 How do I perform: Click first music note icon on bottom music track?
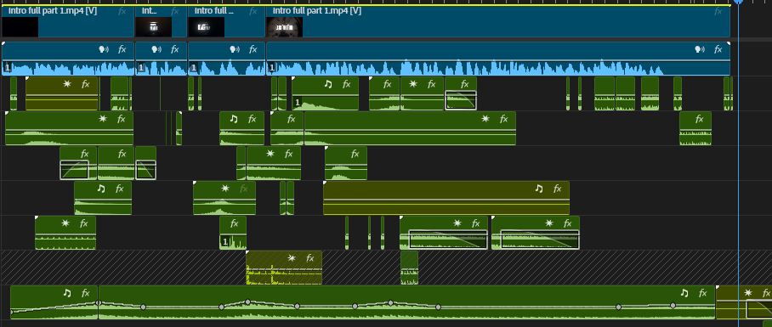click(67, 293)
